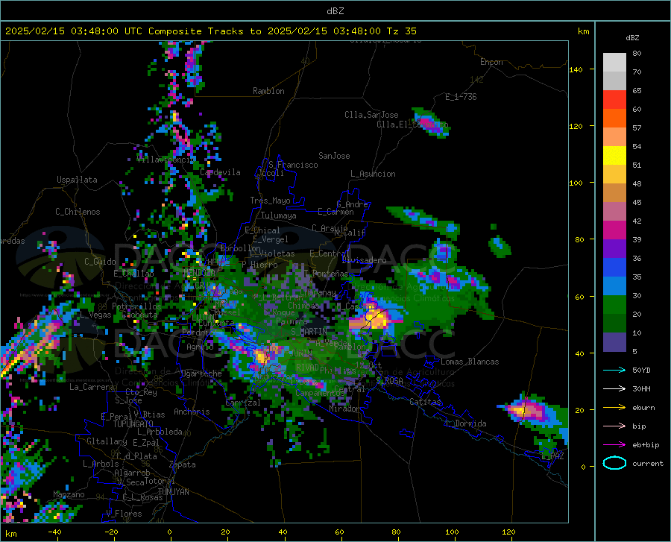
Task: Click the 'Ramblon' label near the map top
Action: [x=268, y=91]
